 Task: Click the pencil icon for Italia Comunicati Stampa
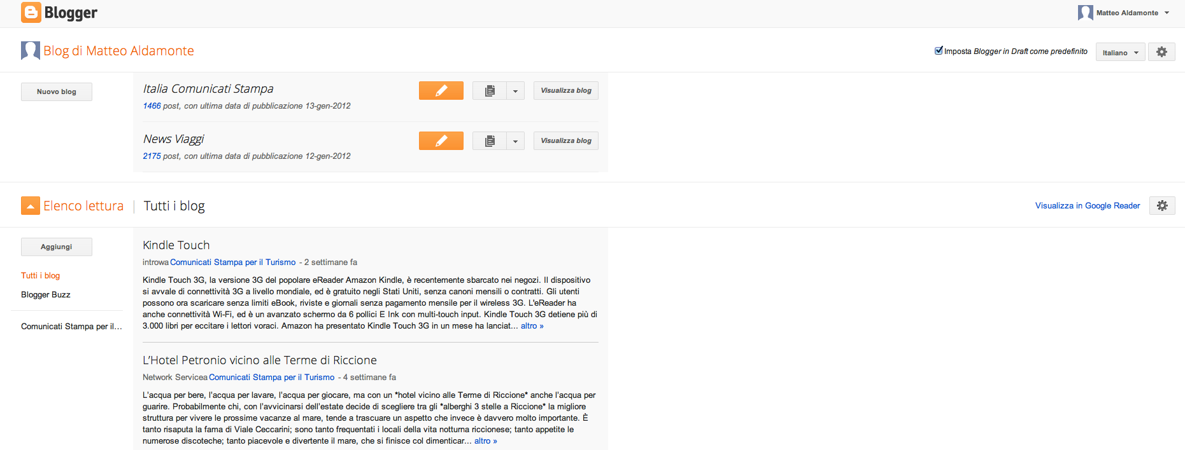click(441, 91)
